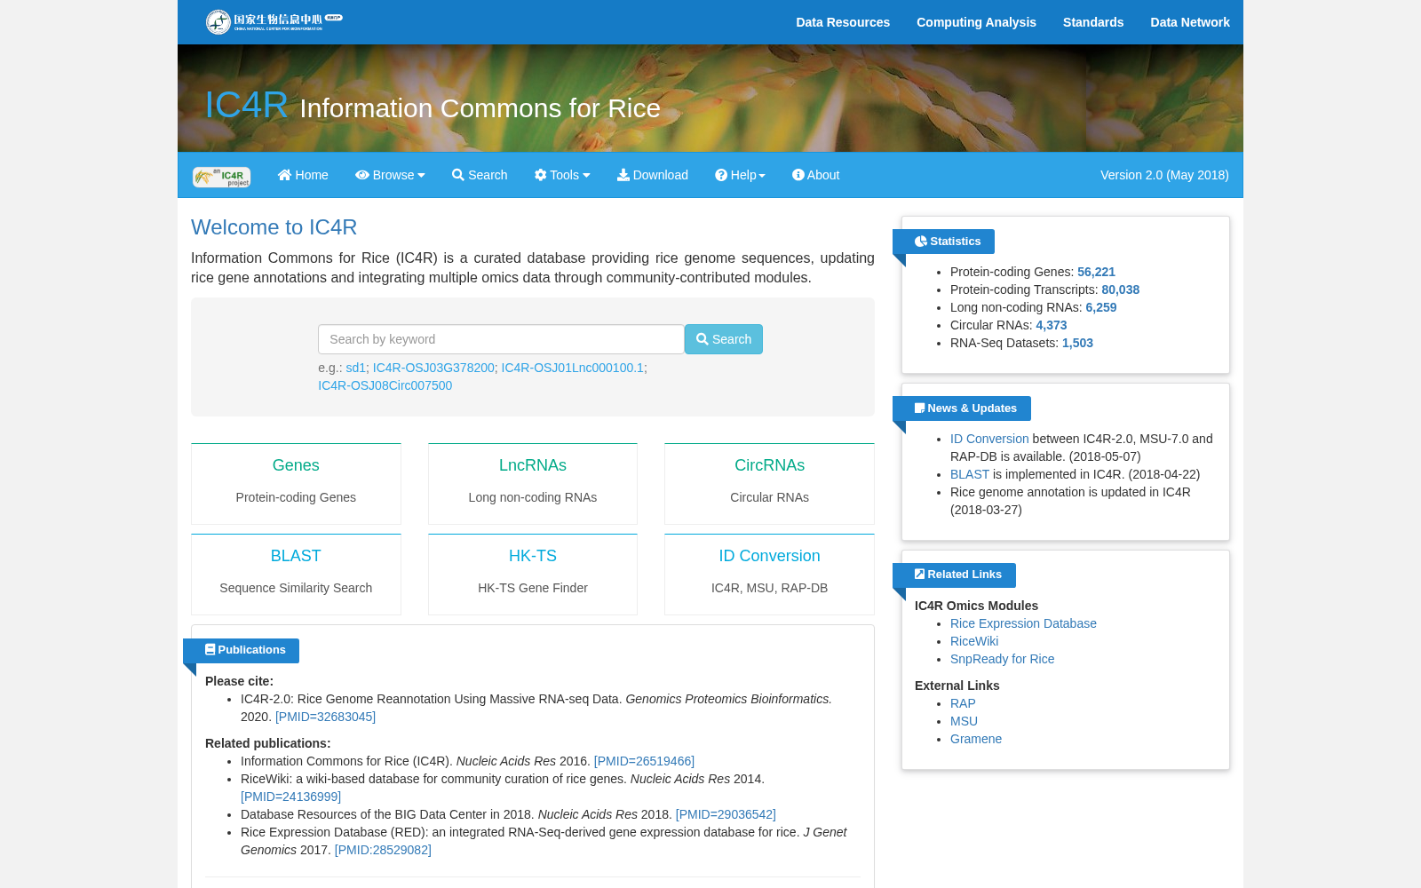Image resolution: width=1421 pixels, height=888 pixels.
Task: Expand the Help dropdown caret
Action: tap(762, 176)
